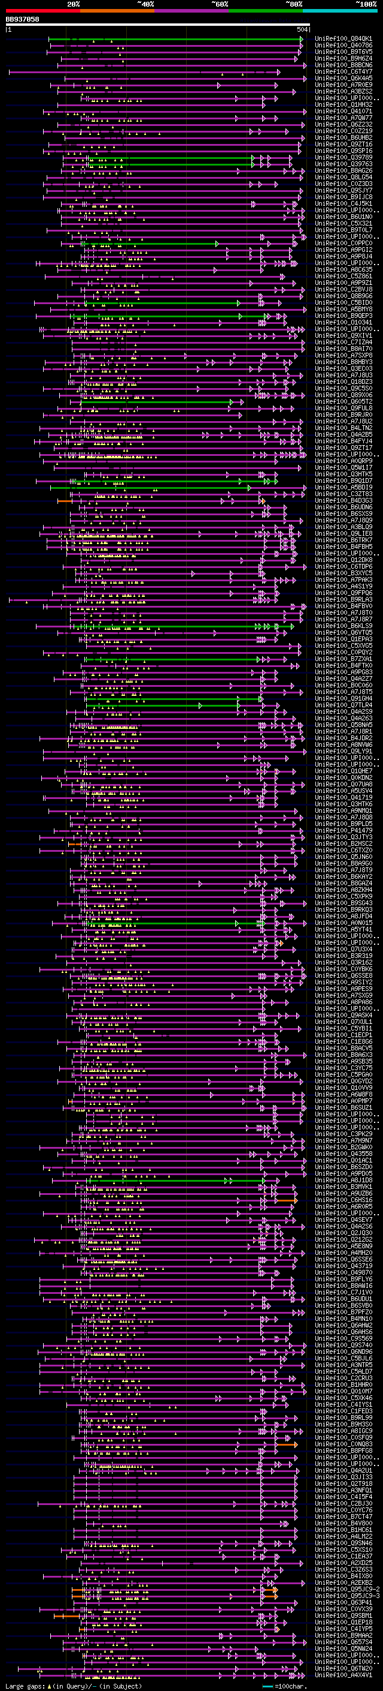Click UniRef100_A3BZS2 entry
The width and height of the screenshot is (383, 1691).
click(x=343, y=91)
